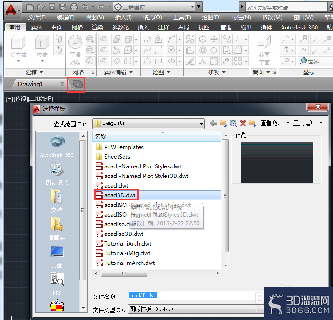The width and height of the screenshot is (333, 320).
Task: Select acad -Named Plot Styles3D.dwt file
Action: (x=142, y=176)
